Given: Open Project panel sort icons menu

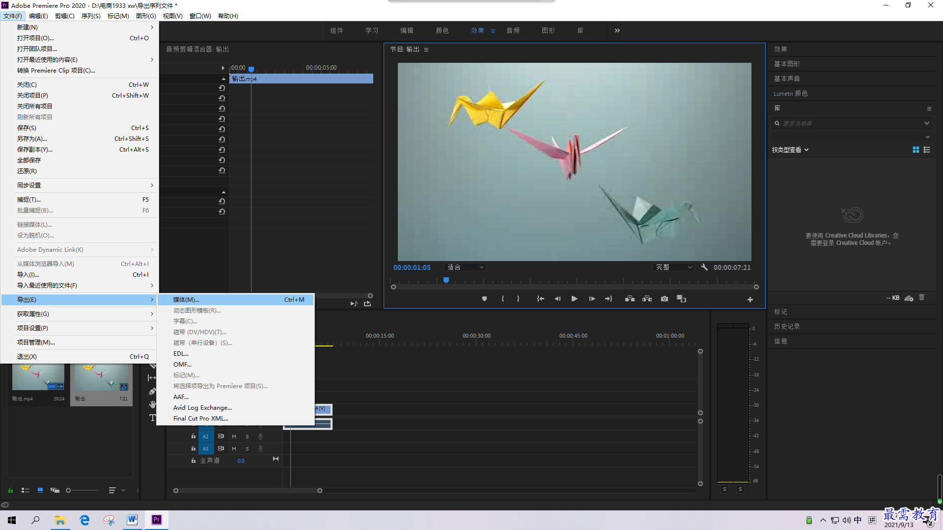Looking at the screenshot, I should point(112,490).
